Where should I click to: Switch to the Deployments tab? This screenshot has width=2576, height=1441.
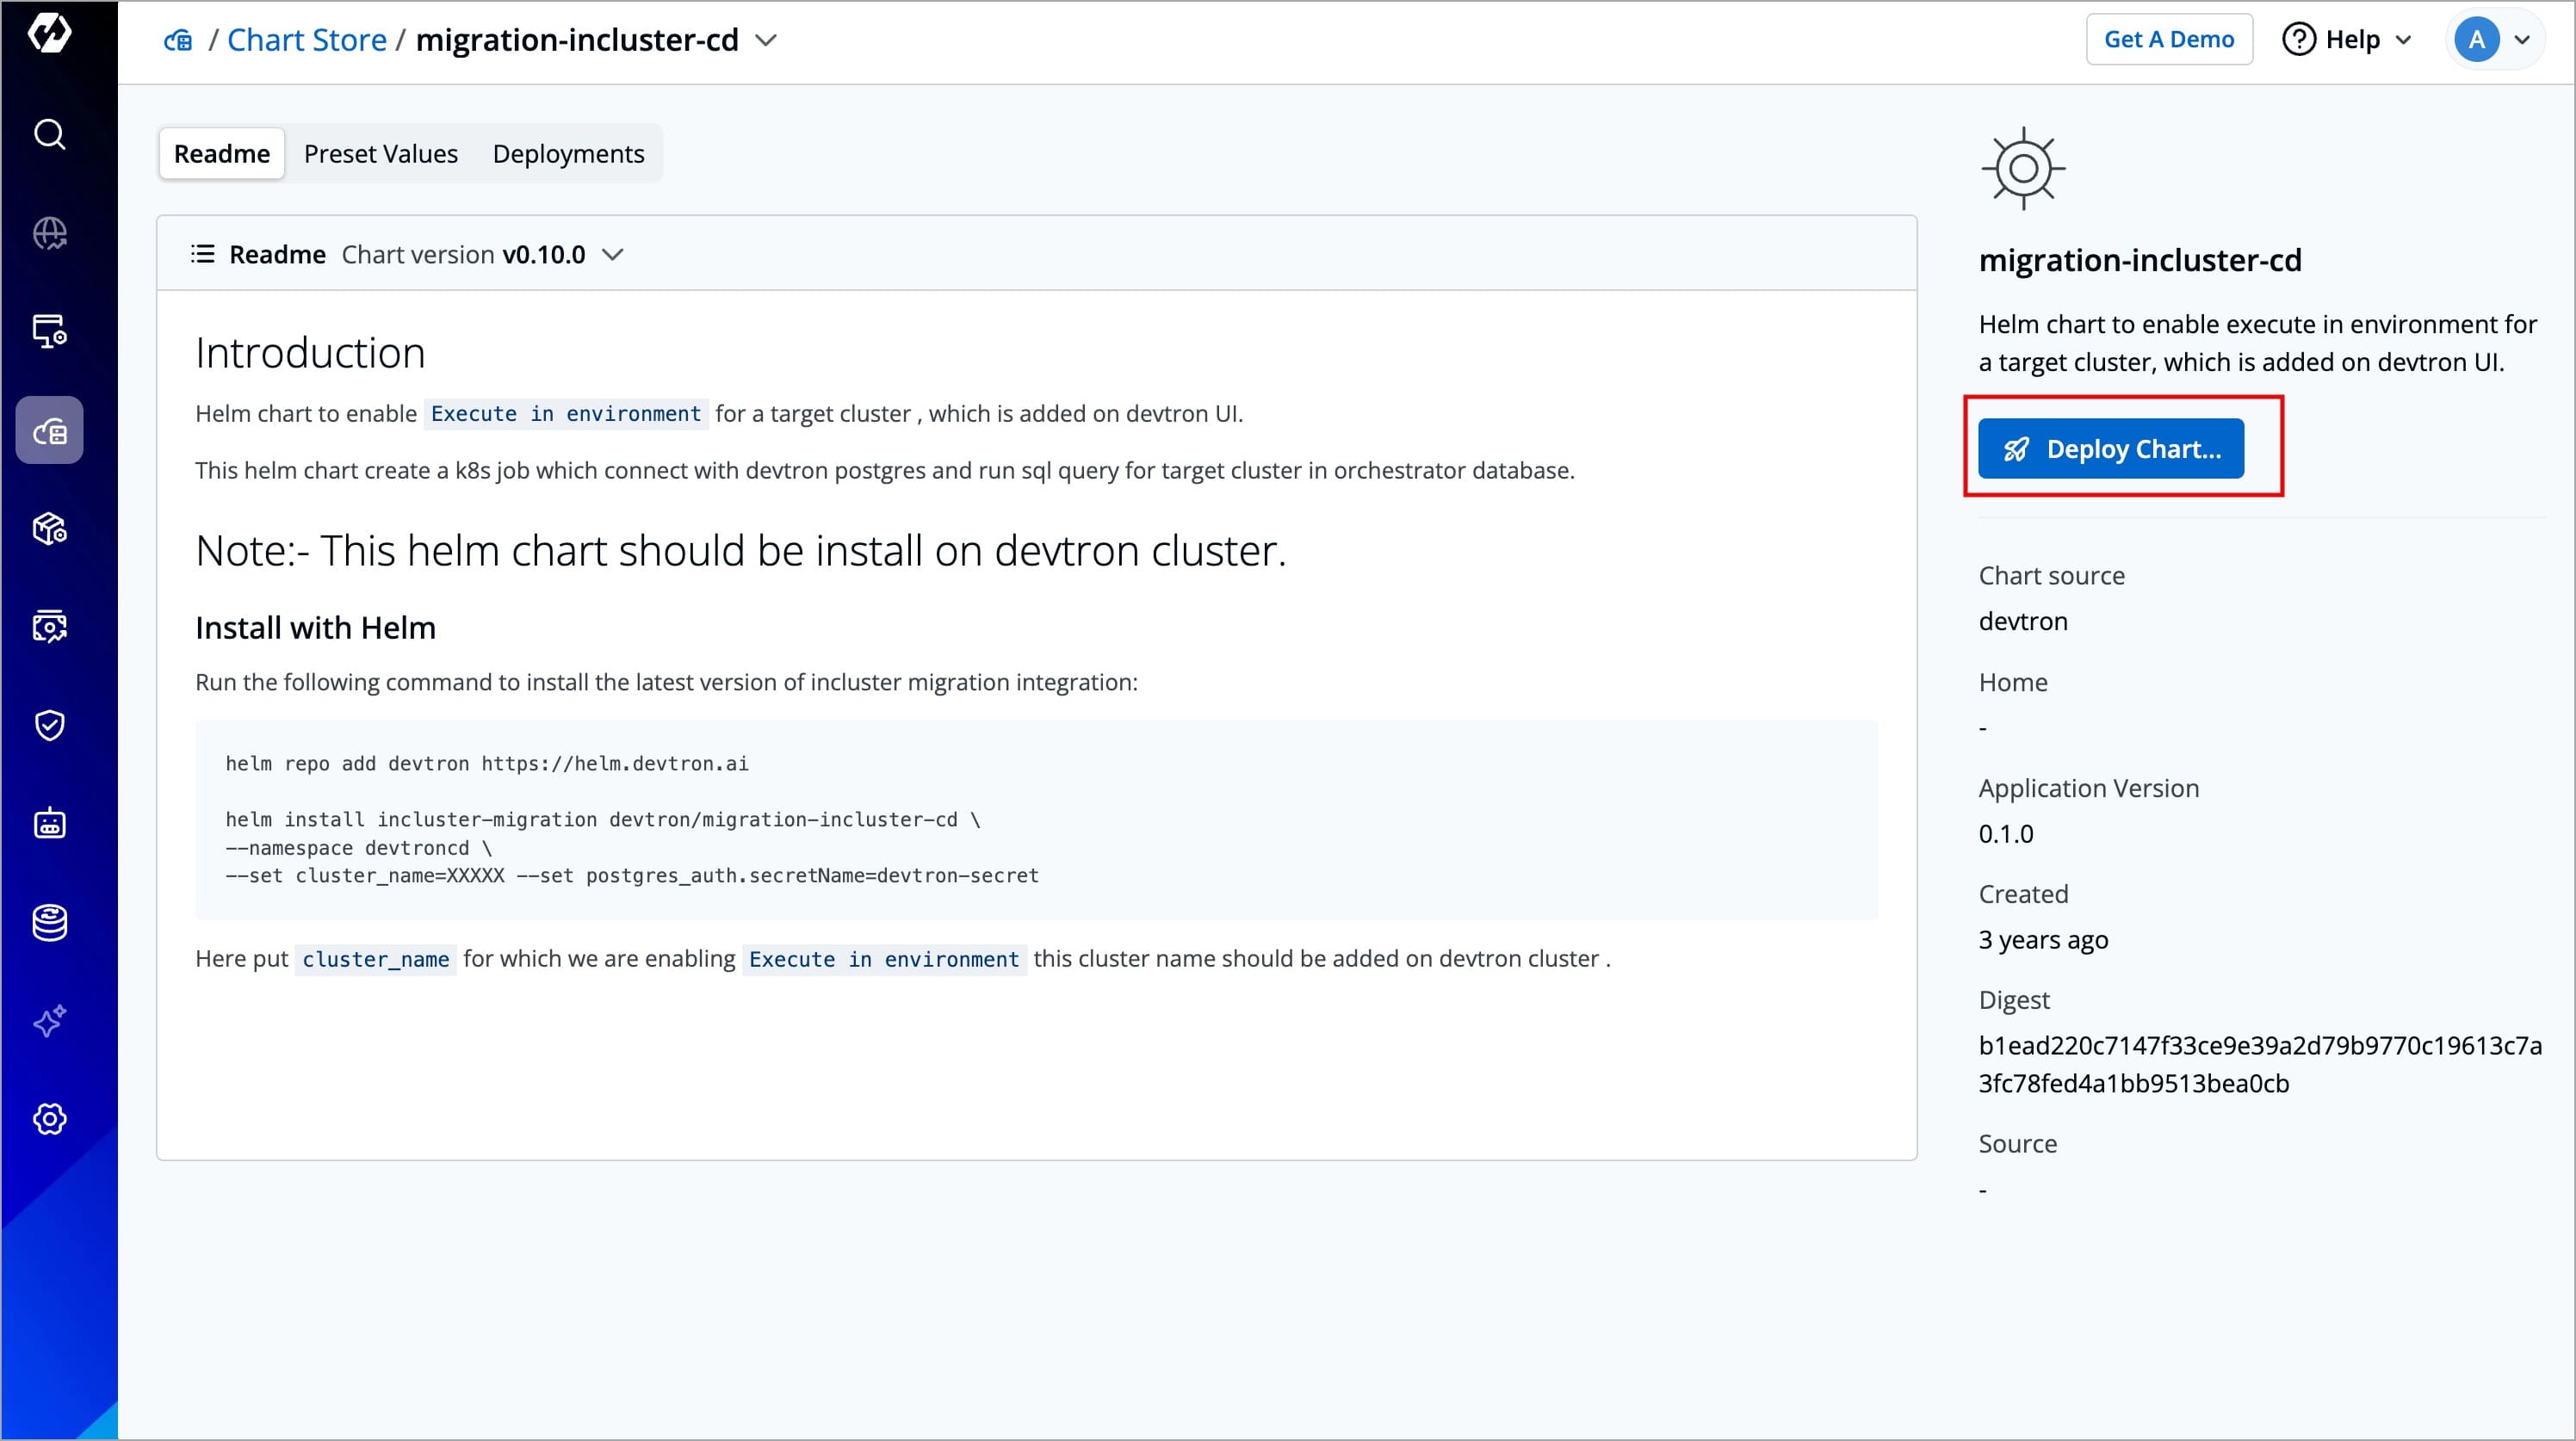coord(568,153)
